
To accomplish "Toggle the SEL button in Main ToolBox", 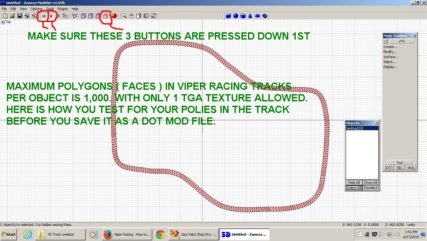I will pos(400,168).
